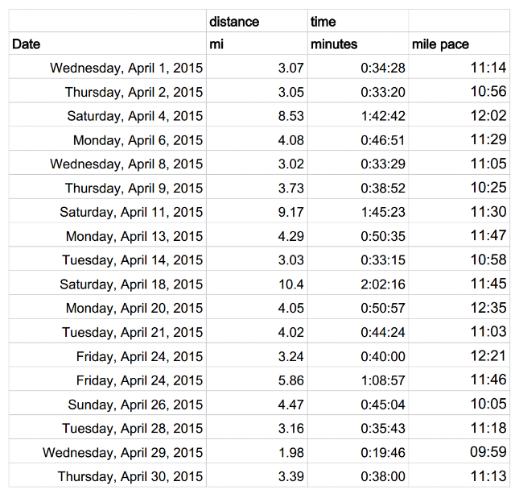Click cell Monday, April 20, 2015

pyautogui.click(x=107, y=307)
